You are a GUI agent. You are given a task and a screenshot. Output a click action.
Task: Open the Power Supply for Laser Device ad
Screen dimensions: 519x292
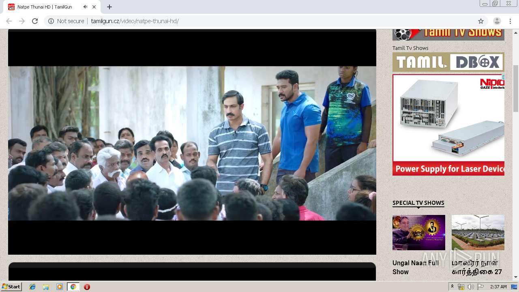[448, 125]
